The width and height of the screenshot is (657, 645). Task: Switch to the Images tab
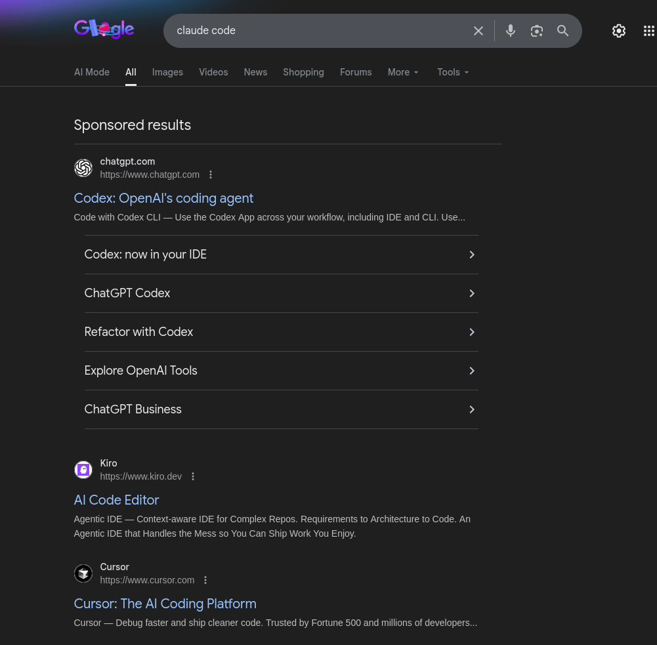[x=167, y=72]
